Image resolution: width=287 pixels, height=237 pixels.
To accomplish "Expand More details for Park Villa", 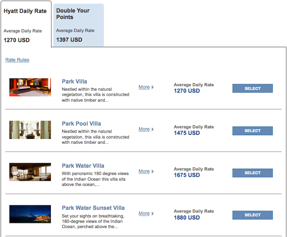I will tap(144, 87).
